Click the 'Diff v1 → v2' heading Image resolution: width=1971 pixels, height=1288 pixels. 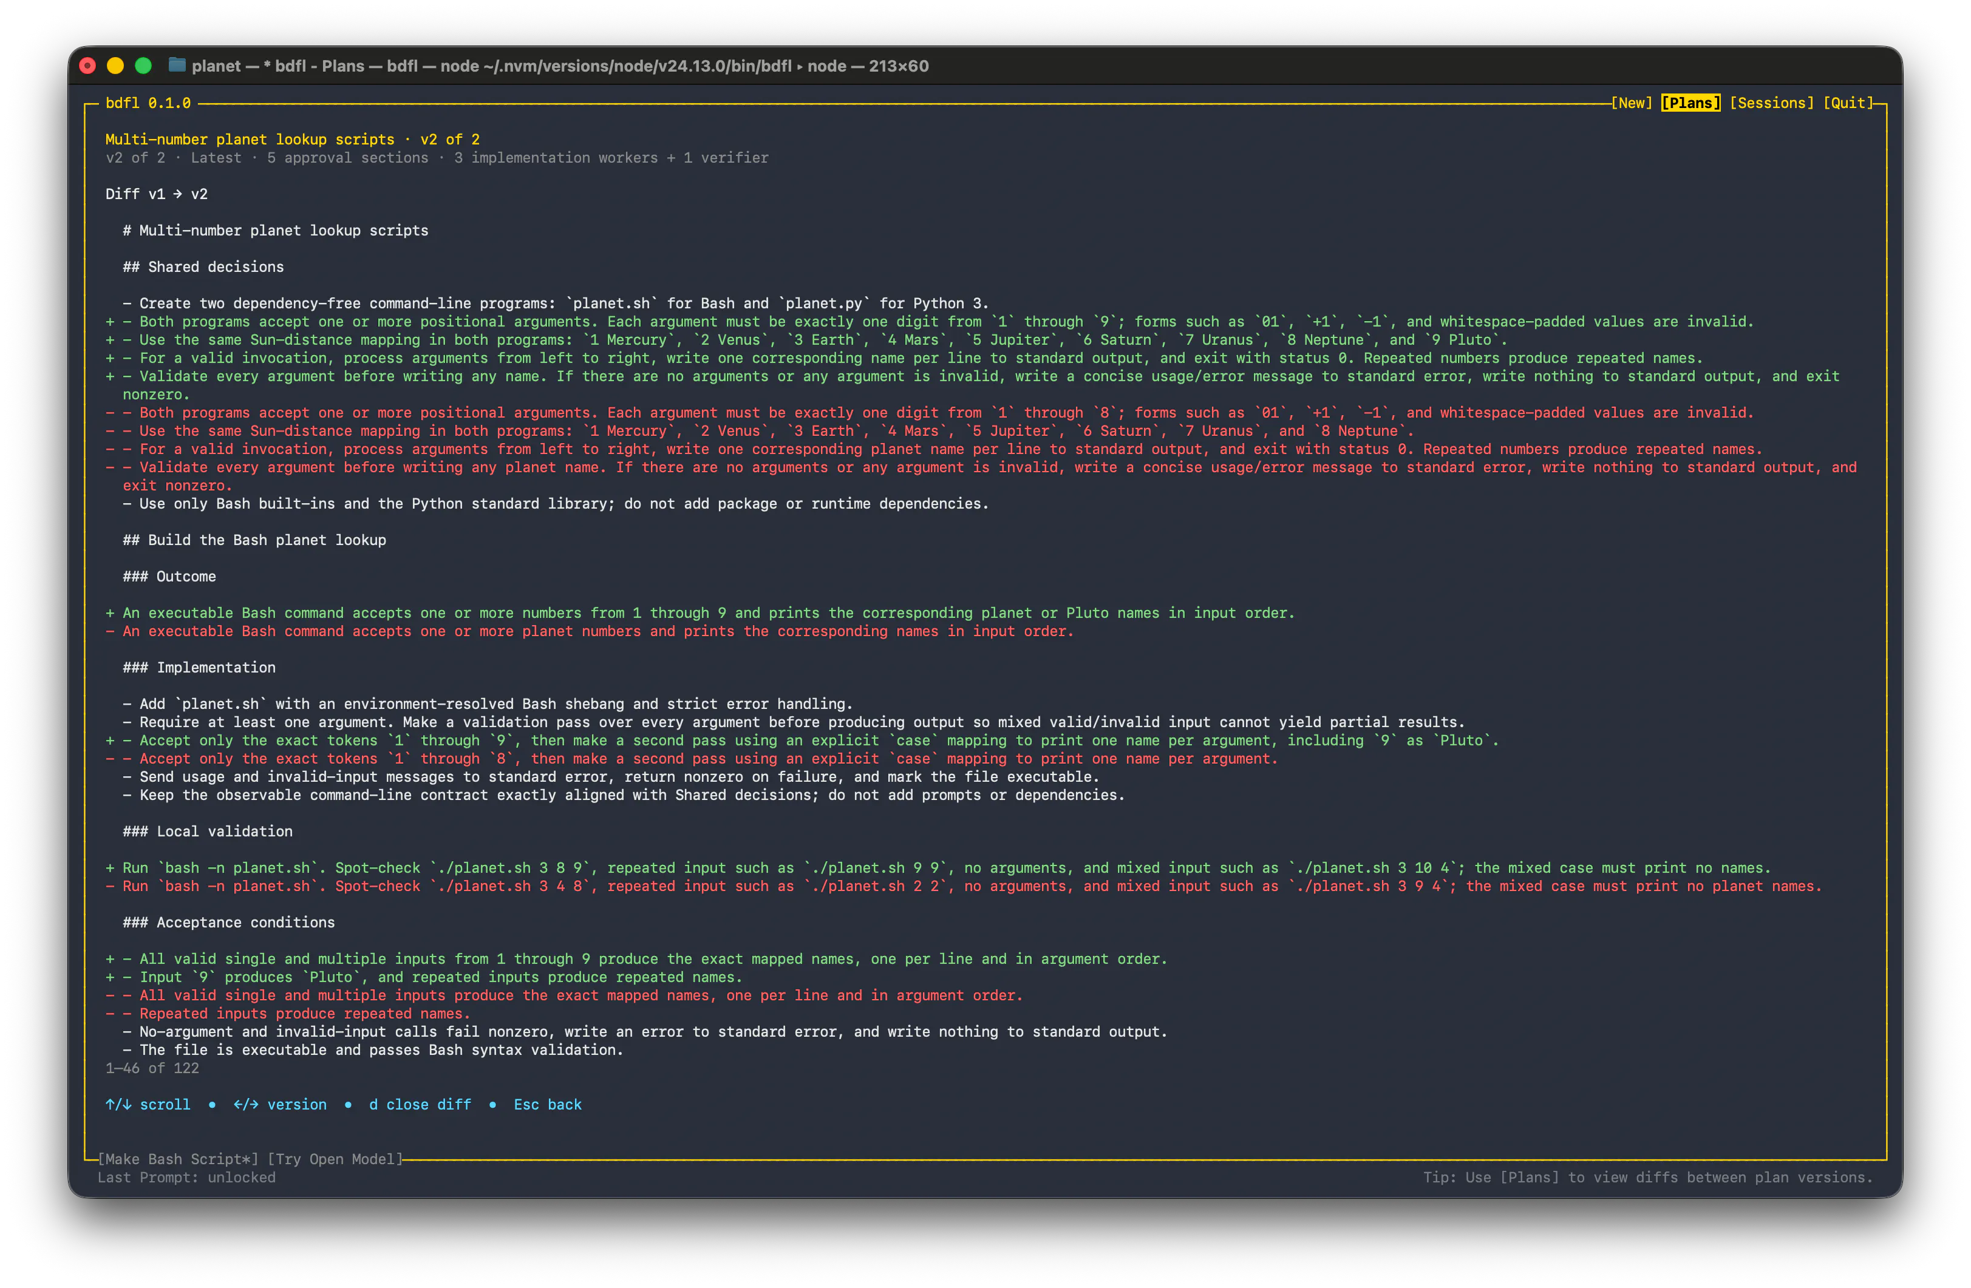[x=157, y=194]
